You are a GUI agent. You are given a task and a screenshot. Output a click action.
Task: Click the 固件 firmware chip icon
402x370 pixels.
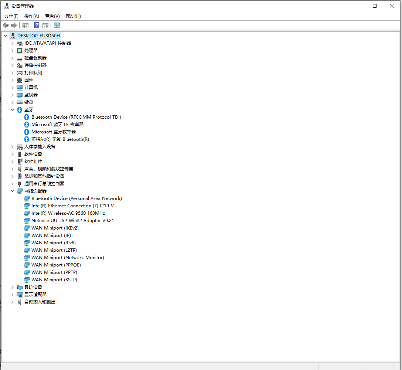tap(20, 80)
